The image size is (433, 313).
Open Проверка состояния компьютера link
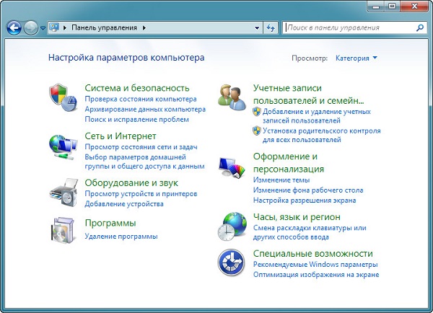[141, 99]
